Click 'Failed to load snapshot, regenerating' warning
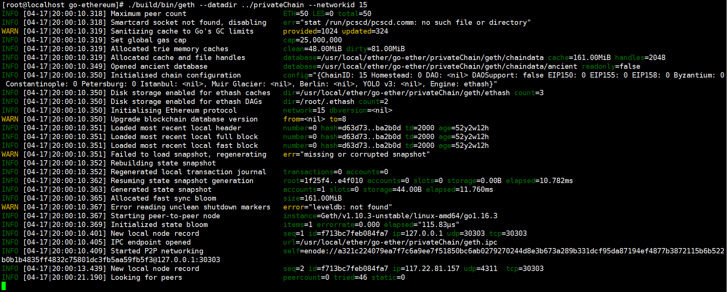This screenshot has width=727, height=292. (188, 154)
